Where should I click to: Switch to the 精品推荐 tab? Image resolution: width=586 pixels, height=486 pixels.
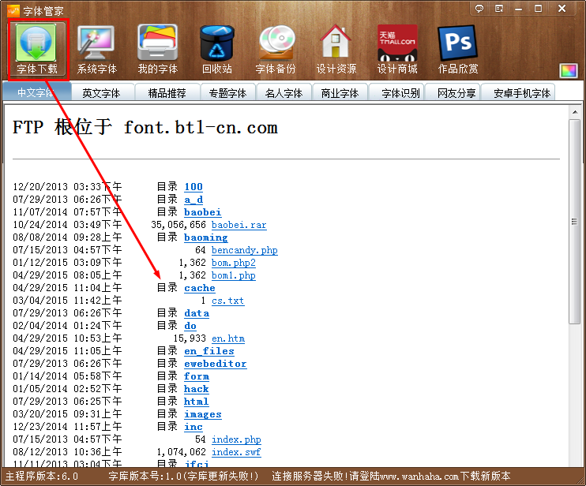[167, 93]
